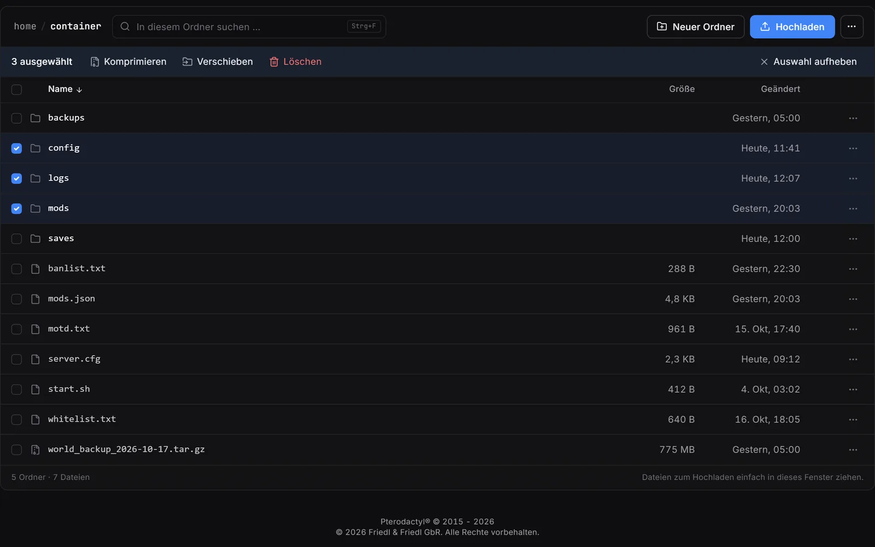The height and width of the screenshot is (547, 875).
Task: Open the server.cfg file name
Action: point(74,359)
